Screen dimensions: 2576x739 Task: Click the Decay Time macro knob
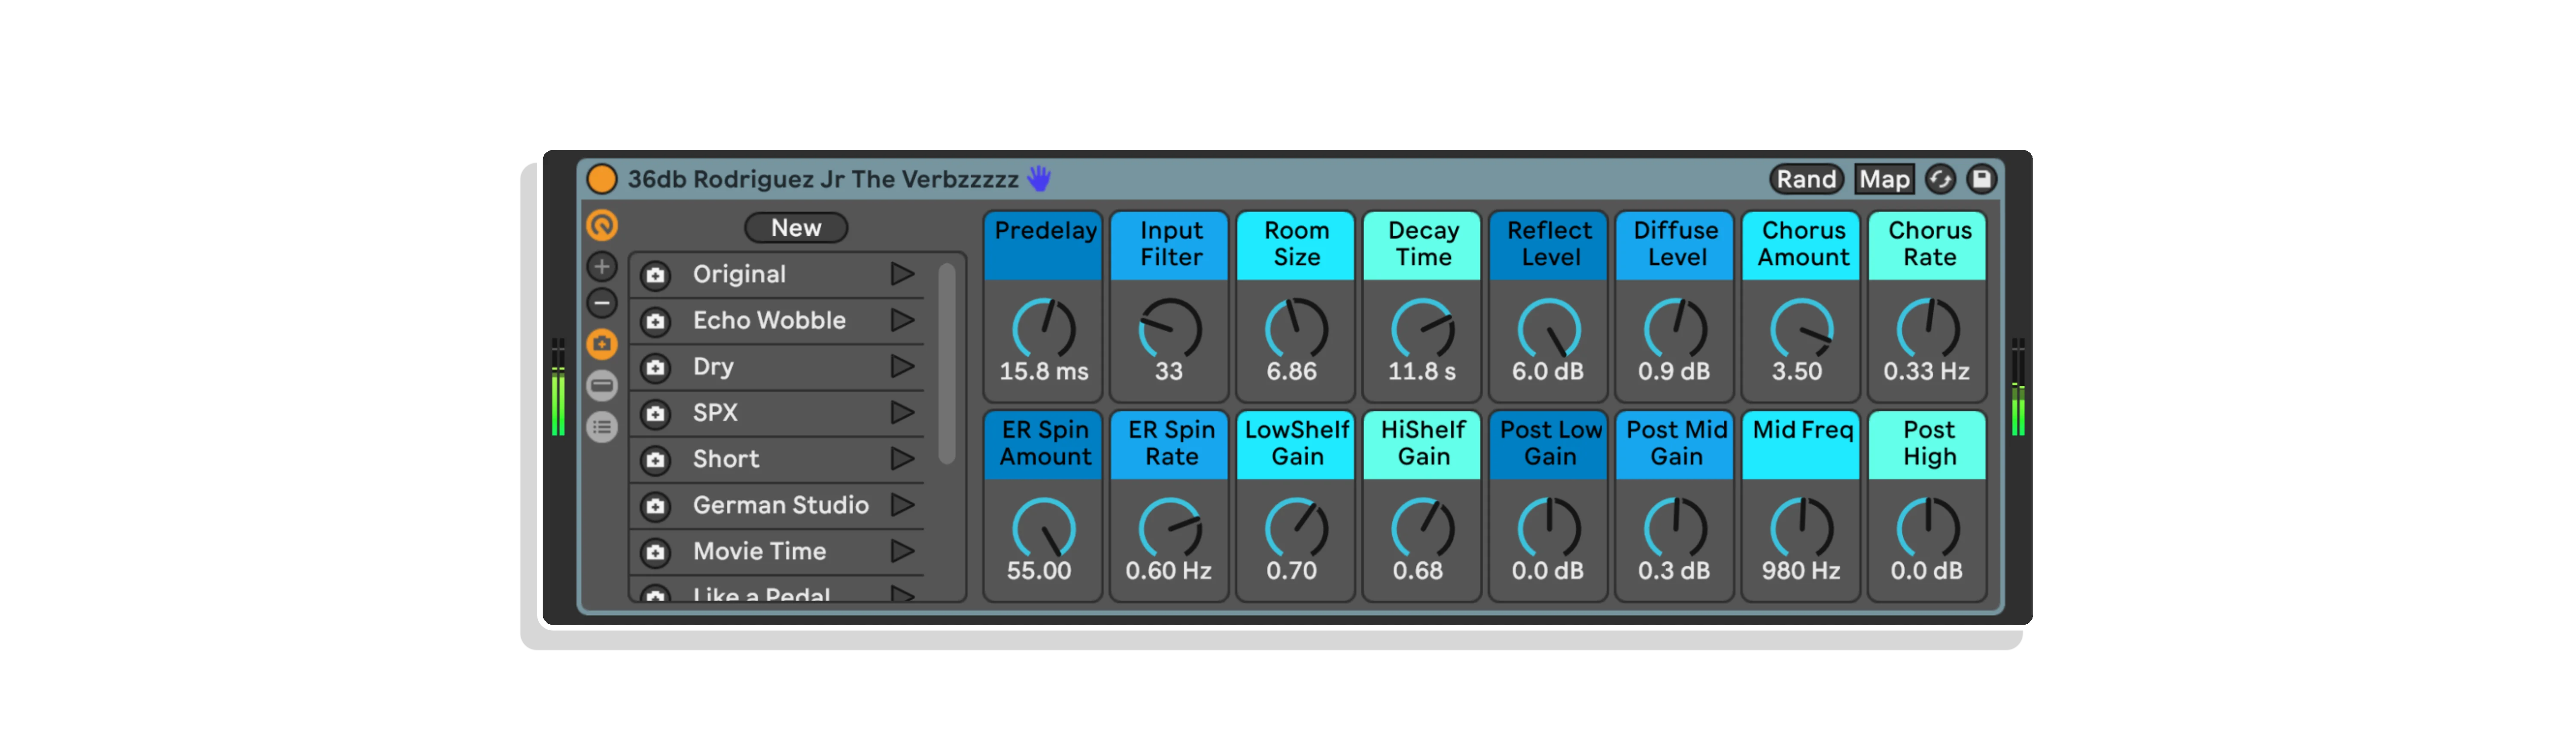click(1422, 328)
